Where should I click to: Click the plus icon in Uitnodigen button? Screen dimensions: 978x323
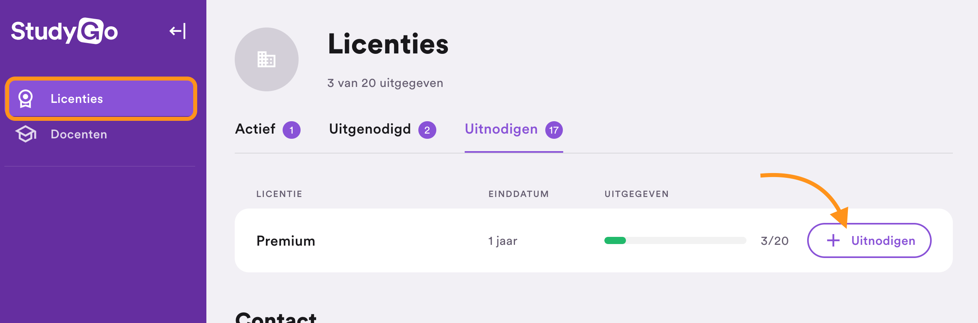point(833,240)
